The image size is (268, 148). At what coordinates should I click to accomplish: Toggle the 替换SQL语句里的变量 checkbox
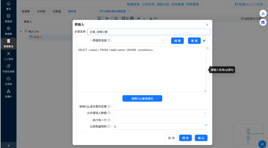point(114,106)
